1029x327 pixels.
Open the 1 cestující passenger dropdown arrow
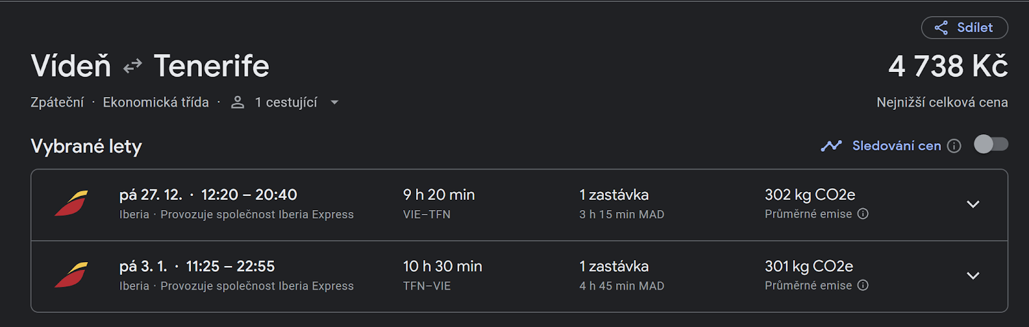pyautogui.click(x=334, y=103)
